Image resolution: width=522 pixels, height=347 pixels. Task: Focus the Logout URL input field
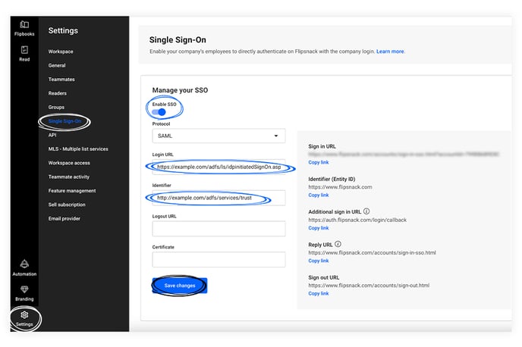(219, 229)
